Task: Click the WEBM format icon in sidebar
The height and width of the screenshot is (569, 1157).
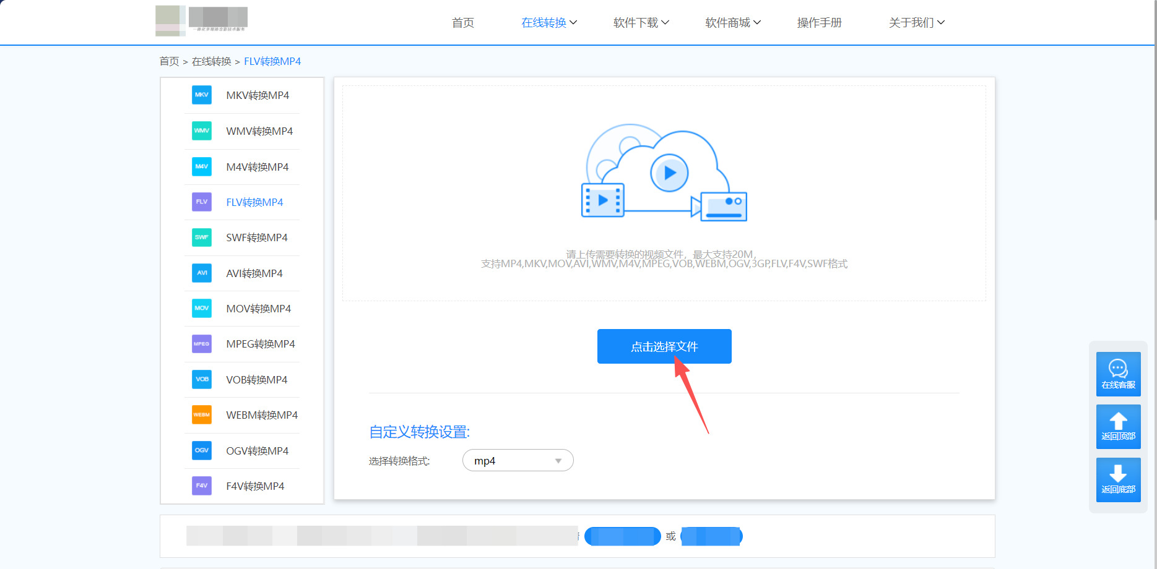Action: [x=202, y=415]
